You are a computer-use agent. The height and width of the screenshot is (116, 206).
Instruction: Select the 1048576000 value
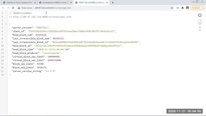54,60
